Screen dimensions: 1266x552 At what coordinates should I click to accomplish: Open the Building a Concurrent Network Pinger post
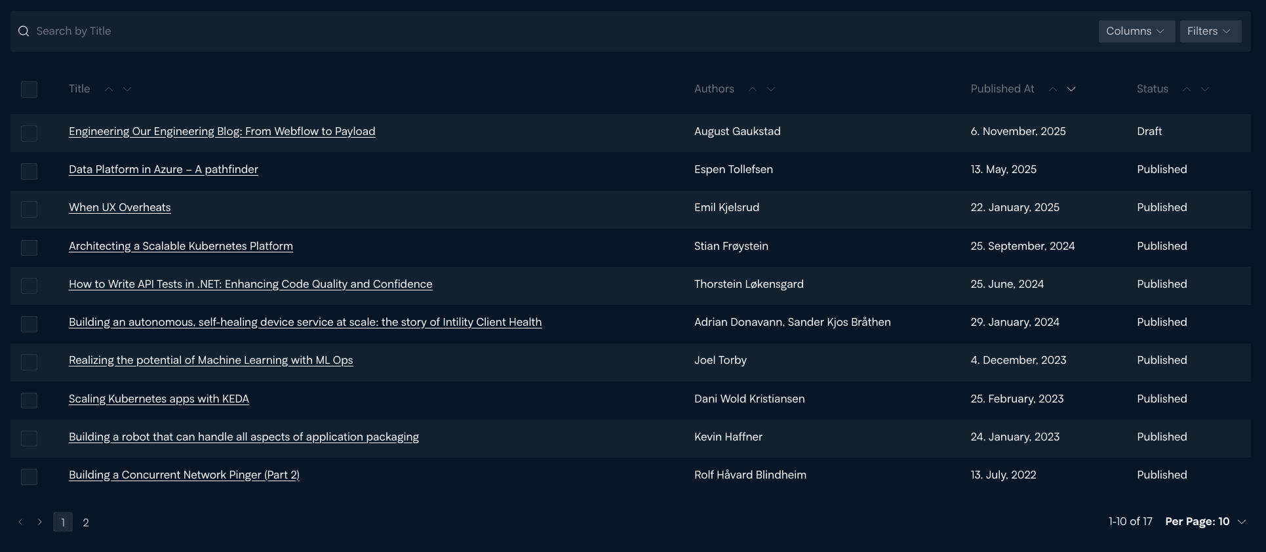pos(184,475)
